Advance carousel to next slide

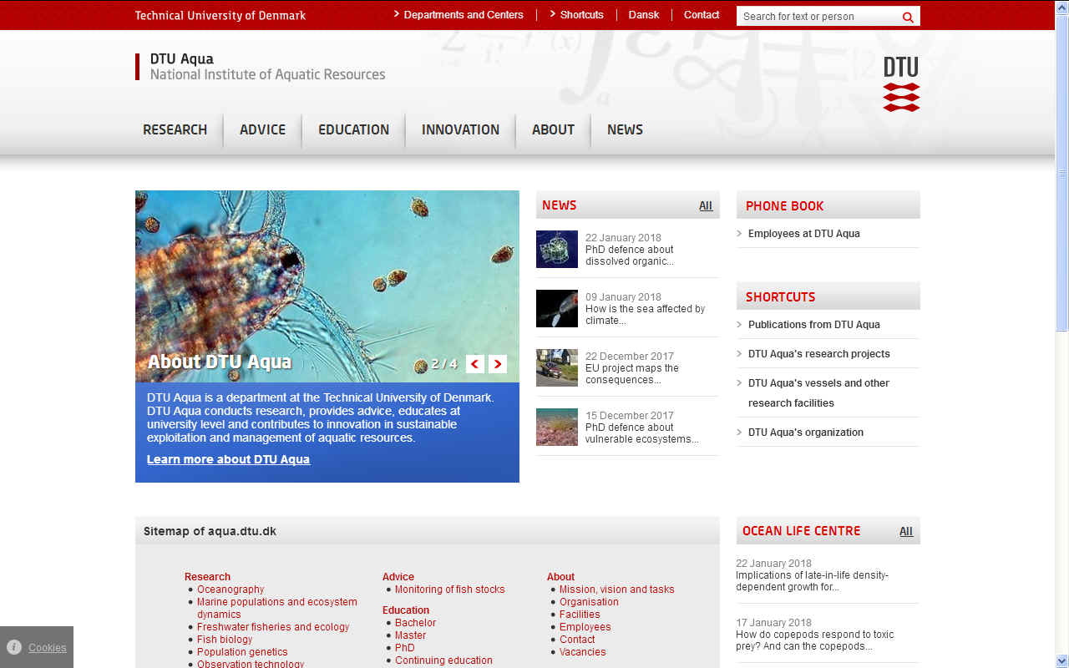point(498,364)
